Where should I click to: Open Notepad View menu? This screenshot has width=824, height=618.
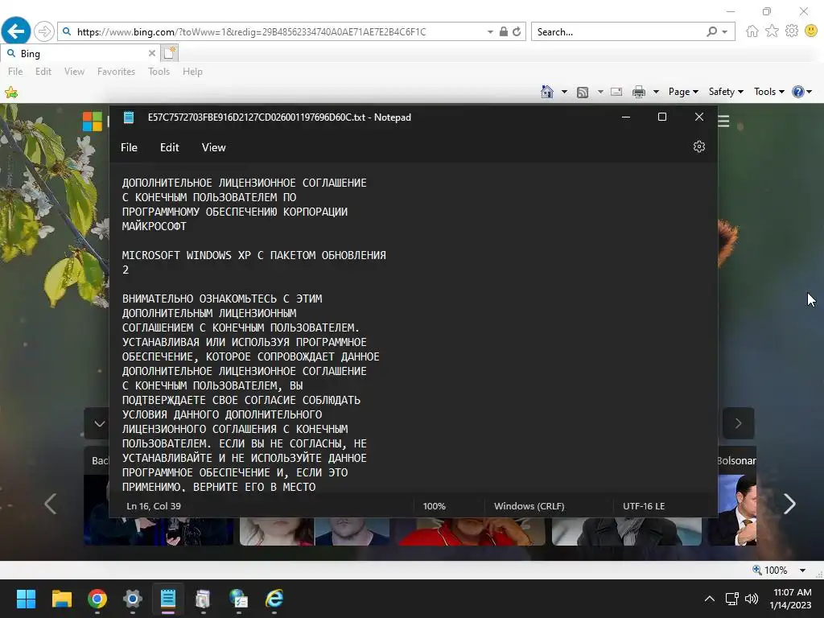click(x=213, y=148)
